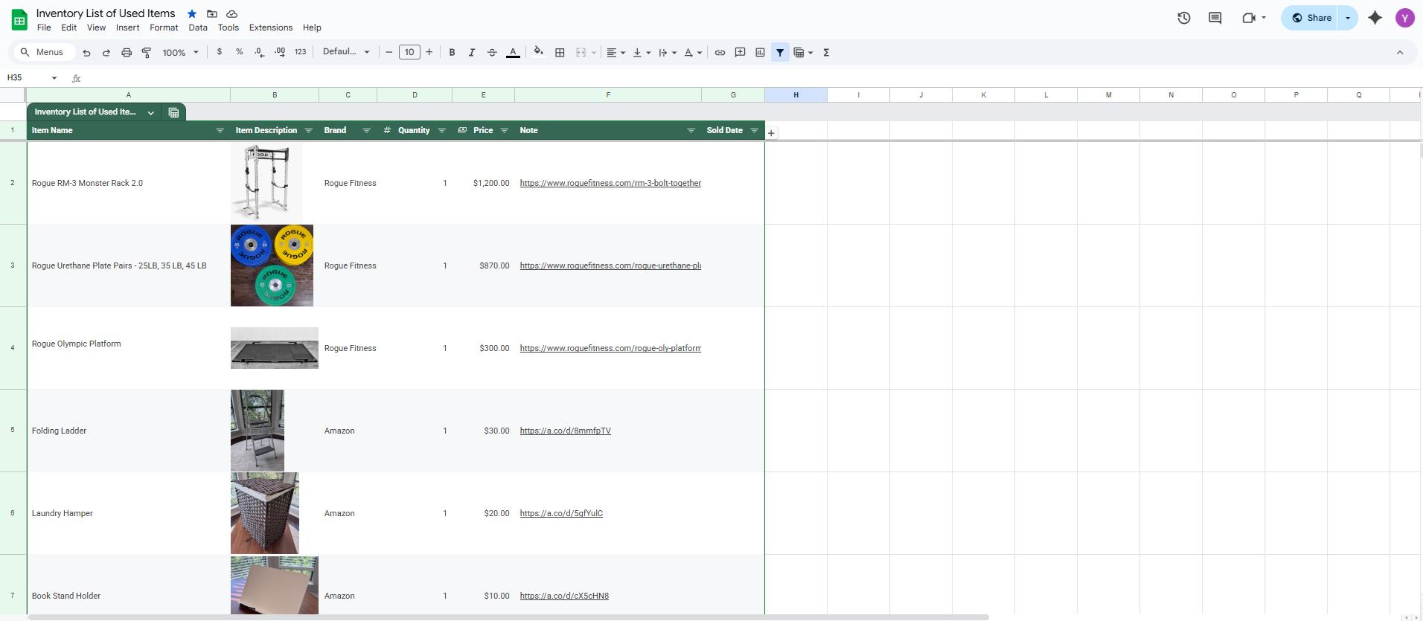Click the Sheets home logo icon
The width and height of the screenshot is (1423, 621).
point(19,20)
